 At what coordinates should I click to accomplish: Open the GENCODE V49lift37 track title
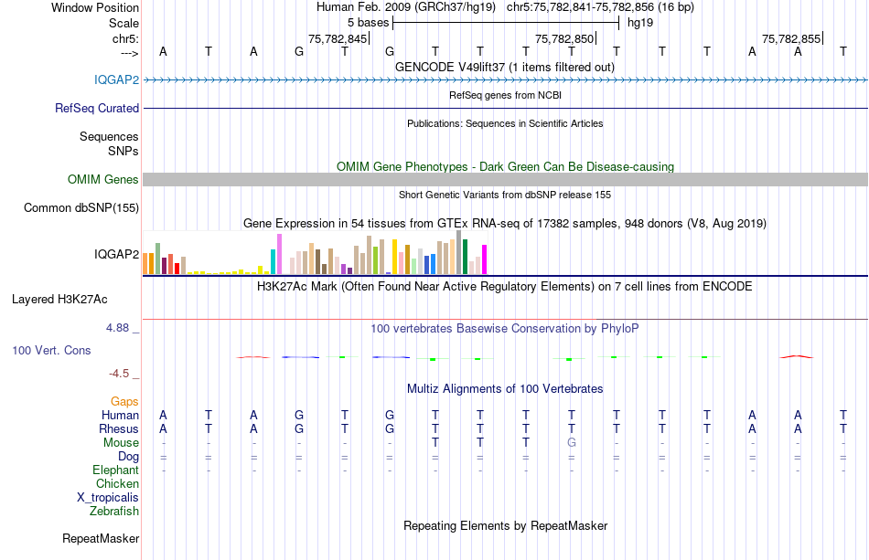coord(505,67)
